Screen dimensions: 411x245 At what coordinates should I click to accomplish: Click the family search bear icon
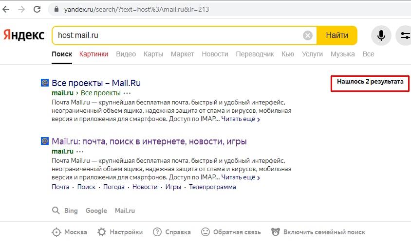[276, 232]
